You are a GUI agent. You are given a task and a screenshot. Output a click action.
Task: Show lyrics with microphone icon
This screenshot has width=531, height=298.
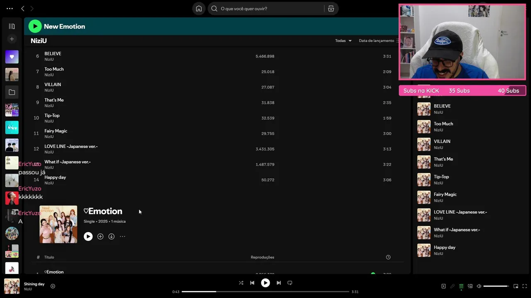click(x=452, y=286)
